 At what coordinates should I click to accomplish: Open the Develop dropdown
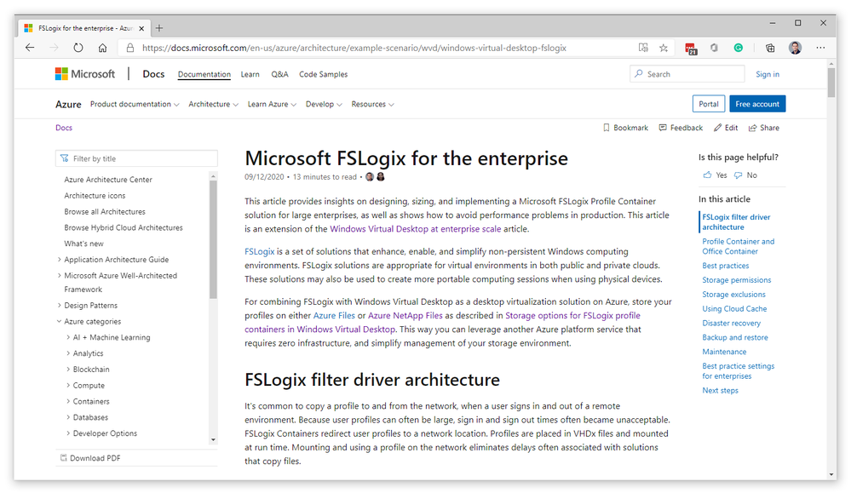pos(324,104)
